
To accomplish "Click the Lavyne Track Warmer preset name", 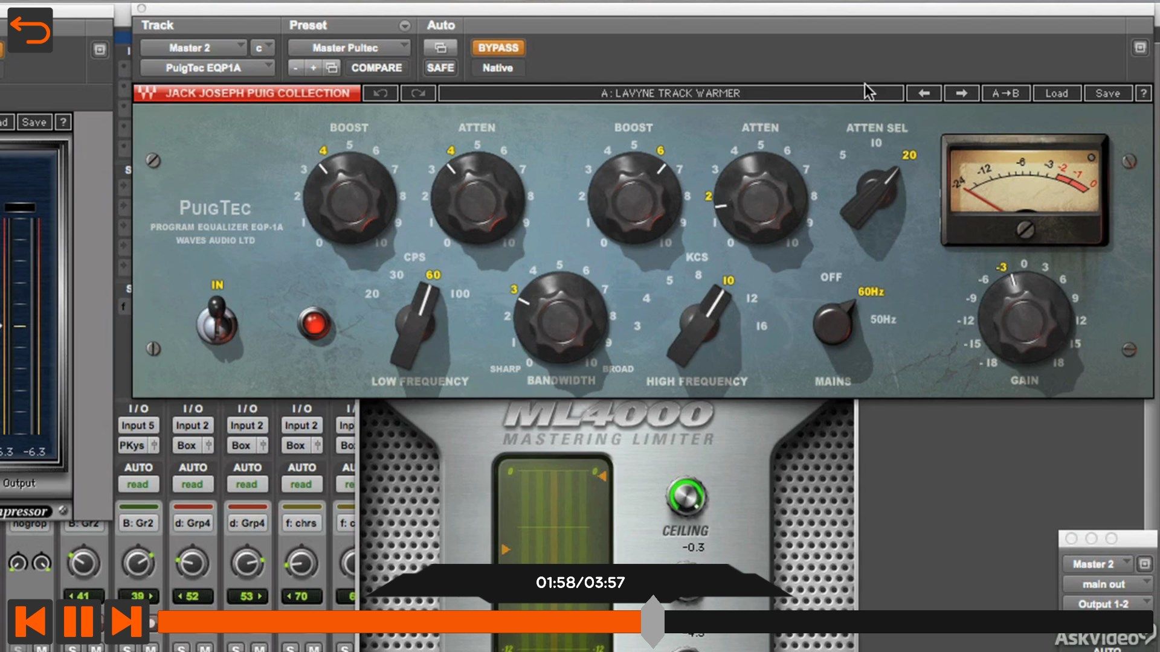I will 670,93.
